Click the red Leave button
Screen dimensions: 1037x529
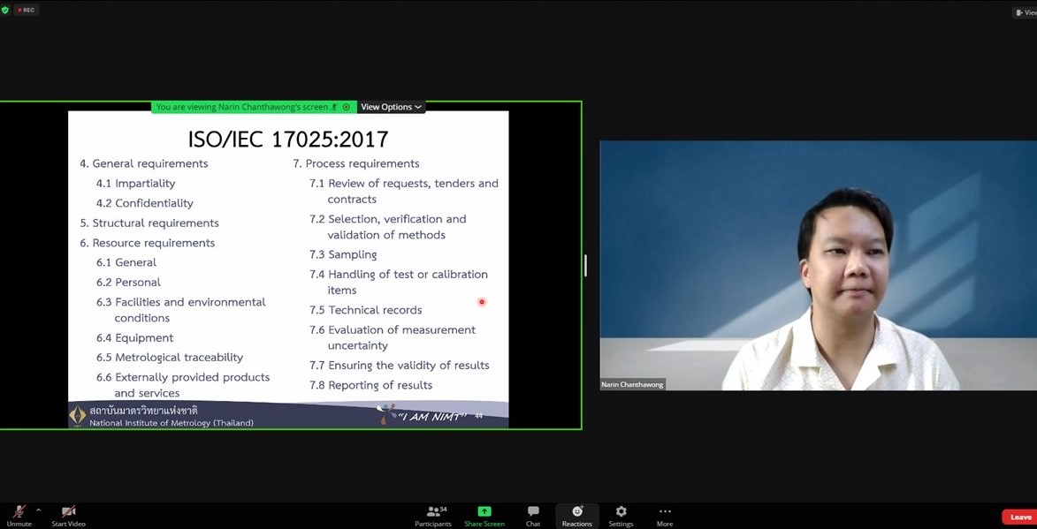[x=1018, y=517]
